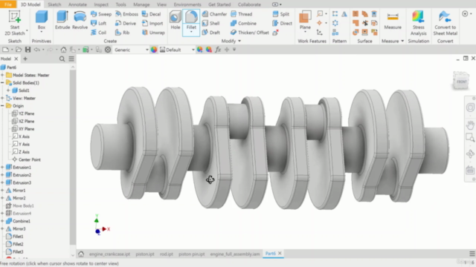The image size is (476, 267).
Task: Choose the Thread tool
Action: (241, 14)
